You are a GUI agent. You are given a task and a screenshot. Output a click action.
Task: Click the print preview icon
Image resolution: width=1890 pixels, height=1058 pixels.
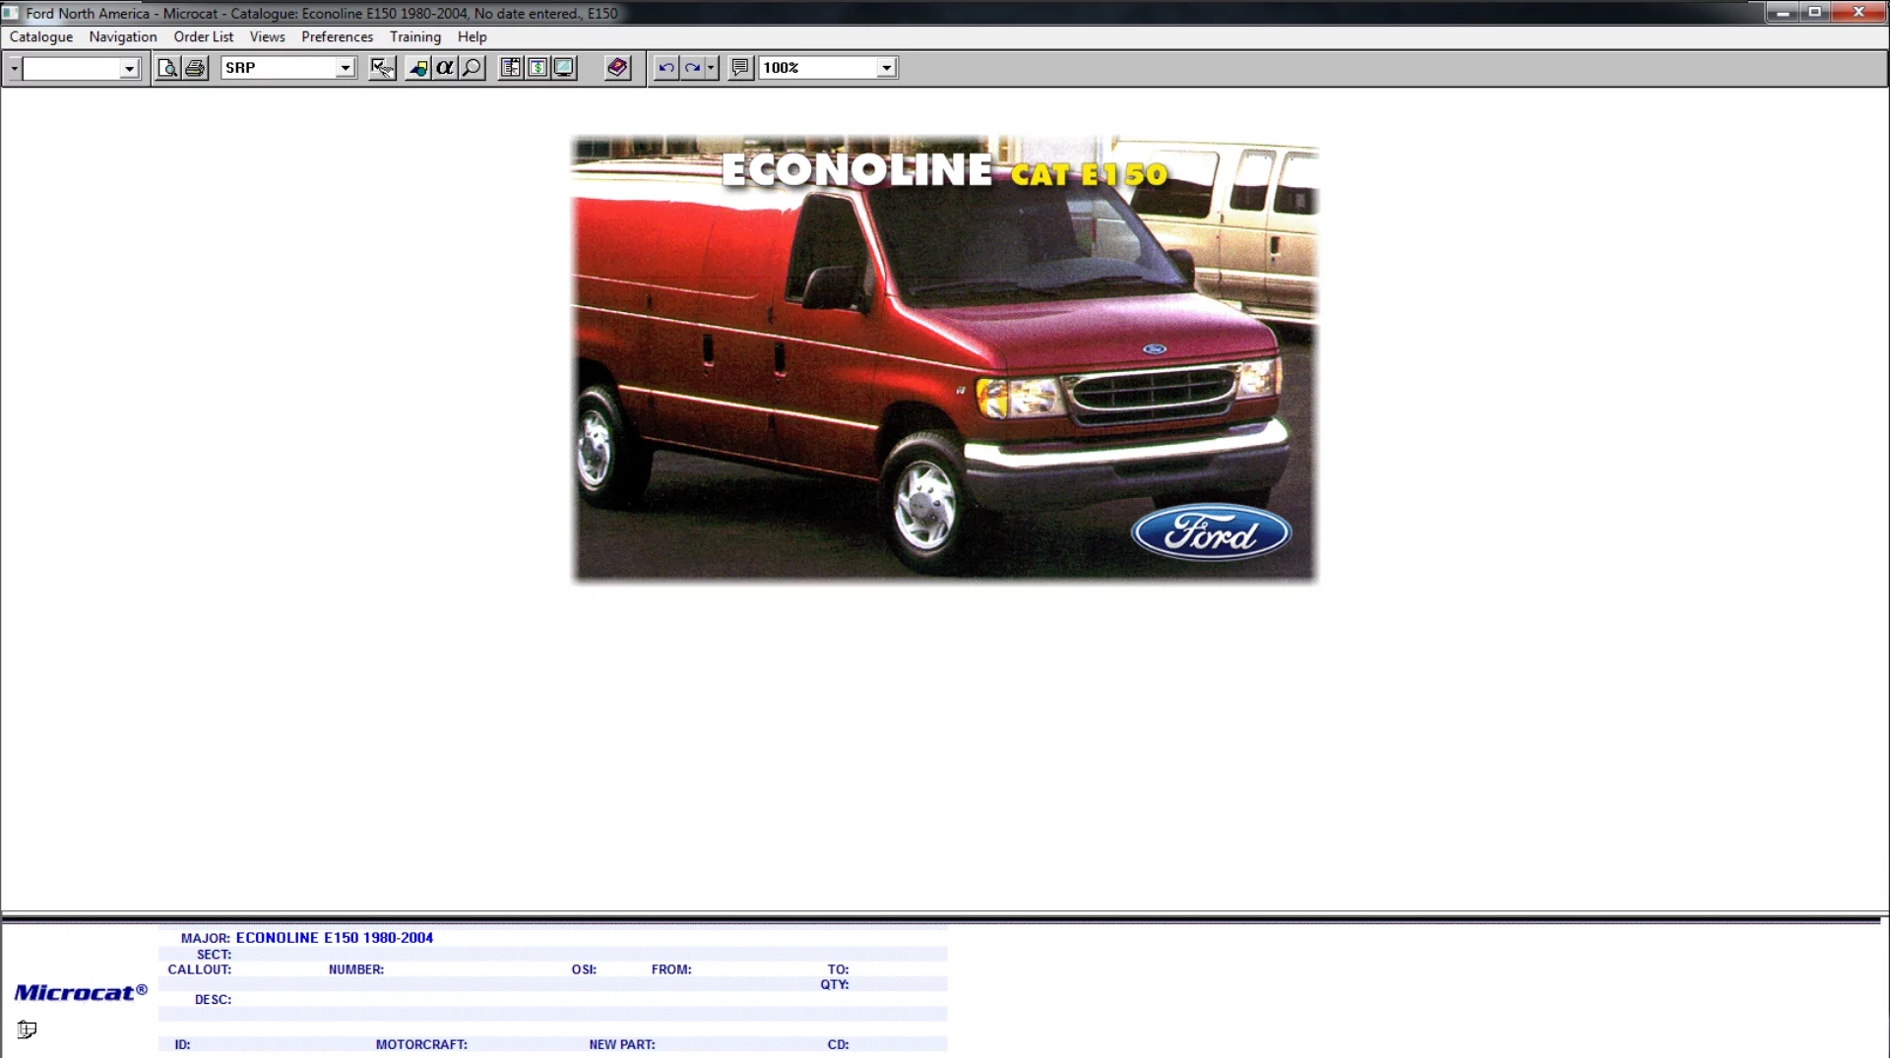[167, 68]
